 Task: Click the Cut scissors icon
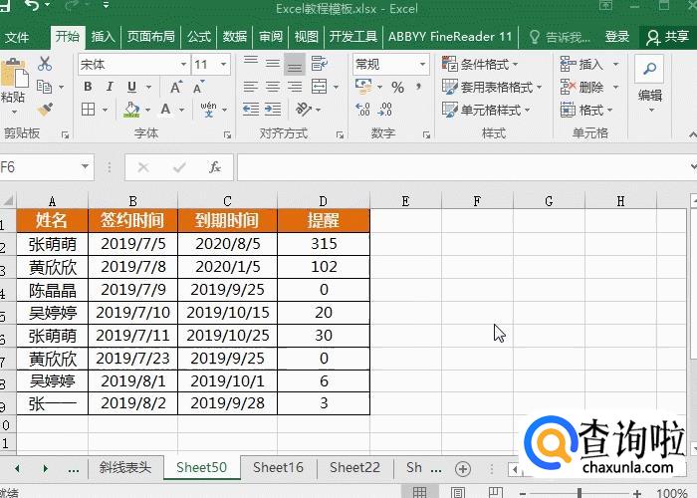click(45, 64)
